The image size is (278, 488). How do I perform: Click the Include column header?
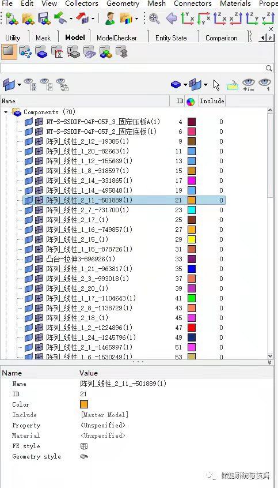pos(212,101)
